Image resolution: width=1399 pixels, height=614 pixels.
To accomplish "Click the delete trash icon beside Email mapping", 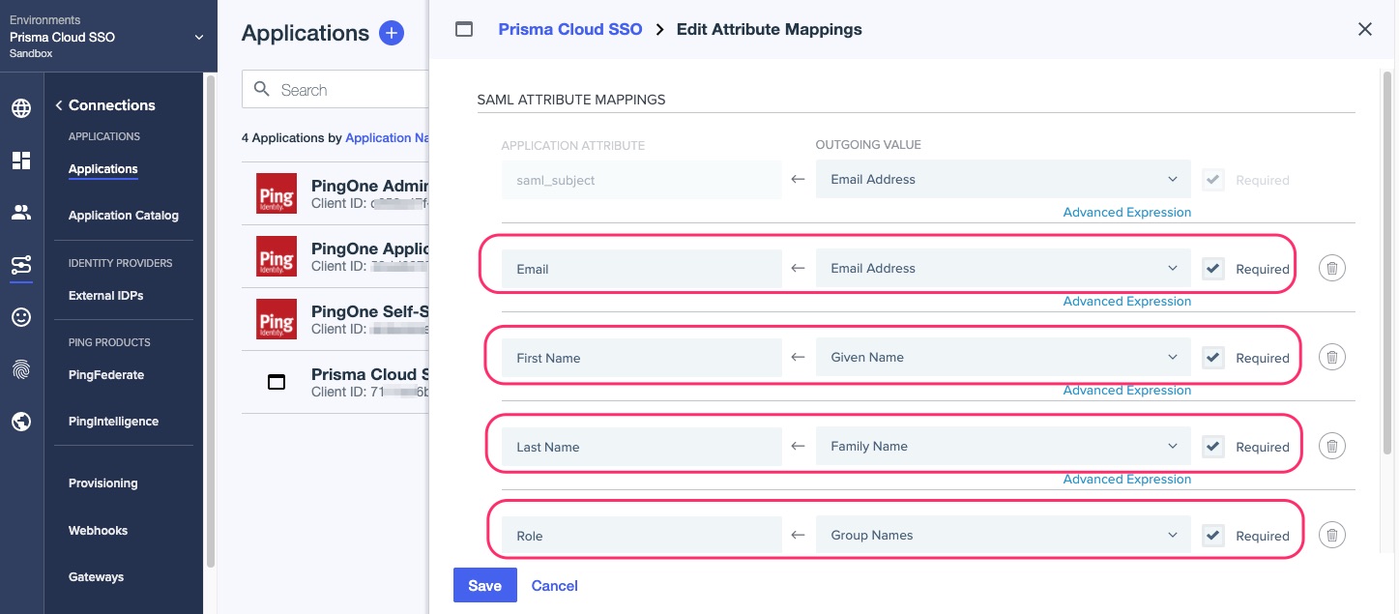I will [x=1331, y=268].
